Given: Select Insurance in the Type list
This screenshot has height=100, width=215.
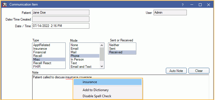Looking at the screenshot, I should (x=49, y=49).
